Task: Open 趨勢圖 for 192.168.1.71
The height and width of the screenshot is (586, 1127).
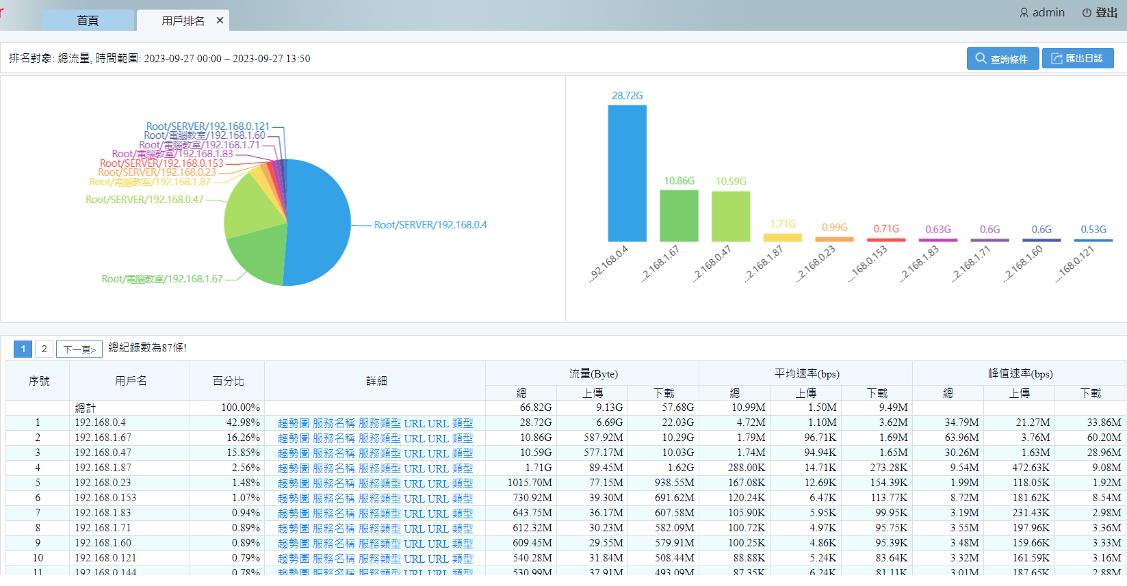Action: click(x=294, y=529)
